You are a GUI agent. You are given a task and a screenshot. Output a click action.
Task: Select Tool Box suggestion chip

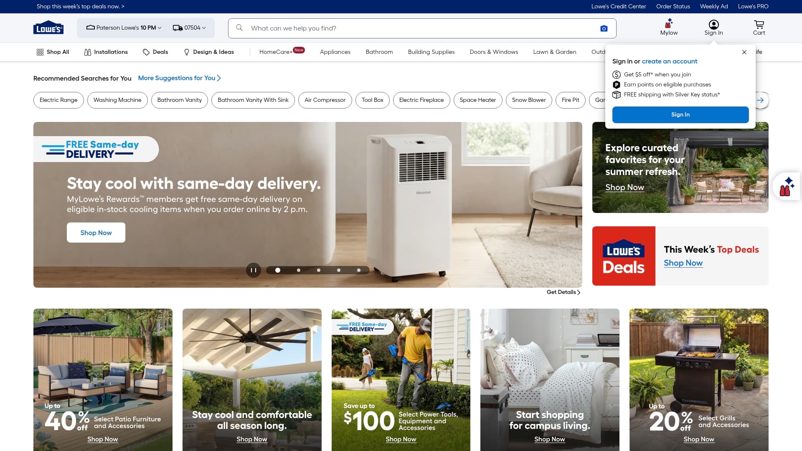click(x=372, y=100)
